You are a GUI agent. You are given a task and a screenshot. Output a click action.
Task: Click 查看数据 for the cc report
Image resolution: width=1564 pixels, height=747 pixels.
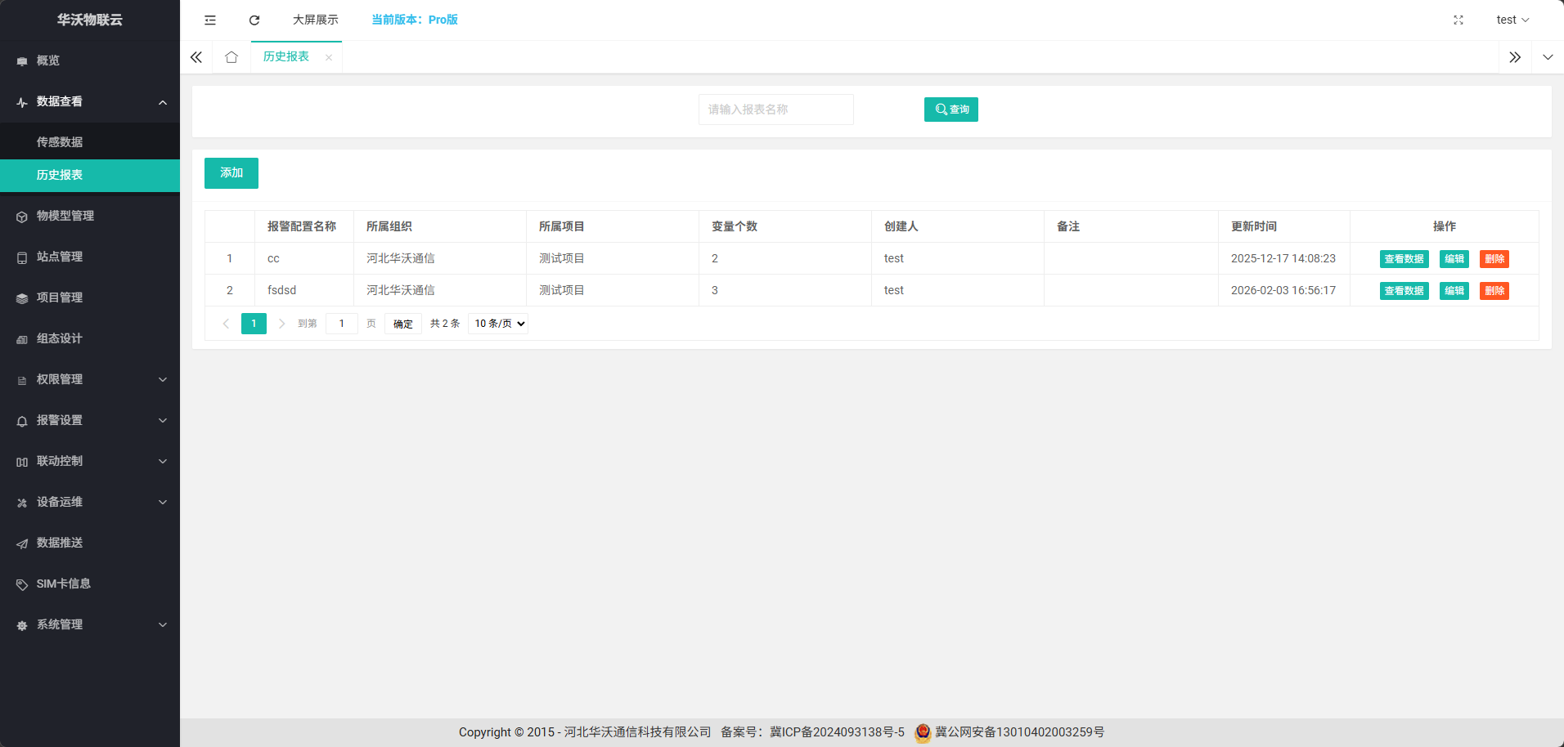point(1404,259)
